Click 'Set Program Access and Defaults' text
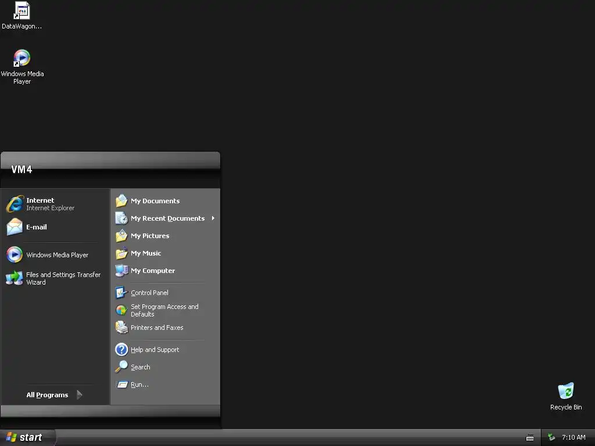 [x=164, y=310]
